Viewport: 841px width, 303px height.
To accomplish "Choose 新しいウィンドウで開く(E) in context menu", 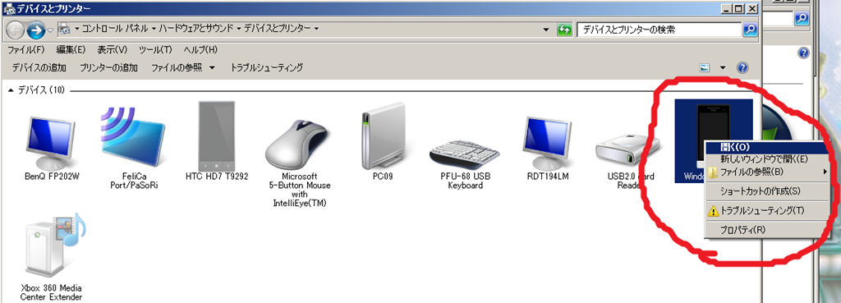I will click(x=766, y=158).
